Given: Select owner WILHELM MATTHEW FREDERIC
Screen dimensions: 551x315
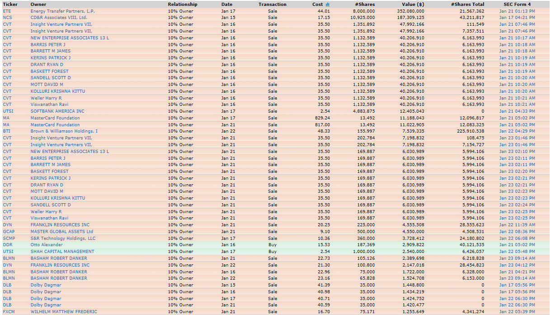Looking at the screenshot, I should point(64,311).
